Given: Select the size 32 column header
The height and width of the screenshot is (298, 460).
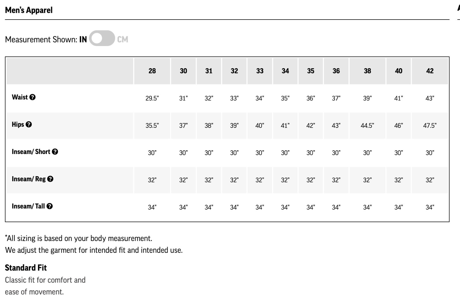Looking at the screenshot, I should pyautogui.click(x=234, y=71).
